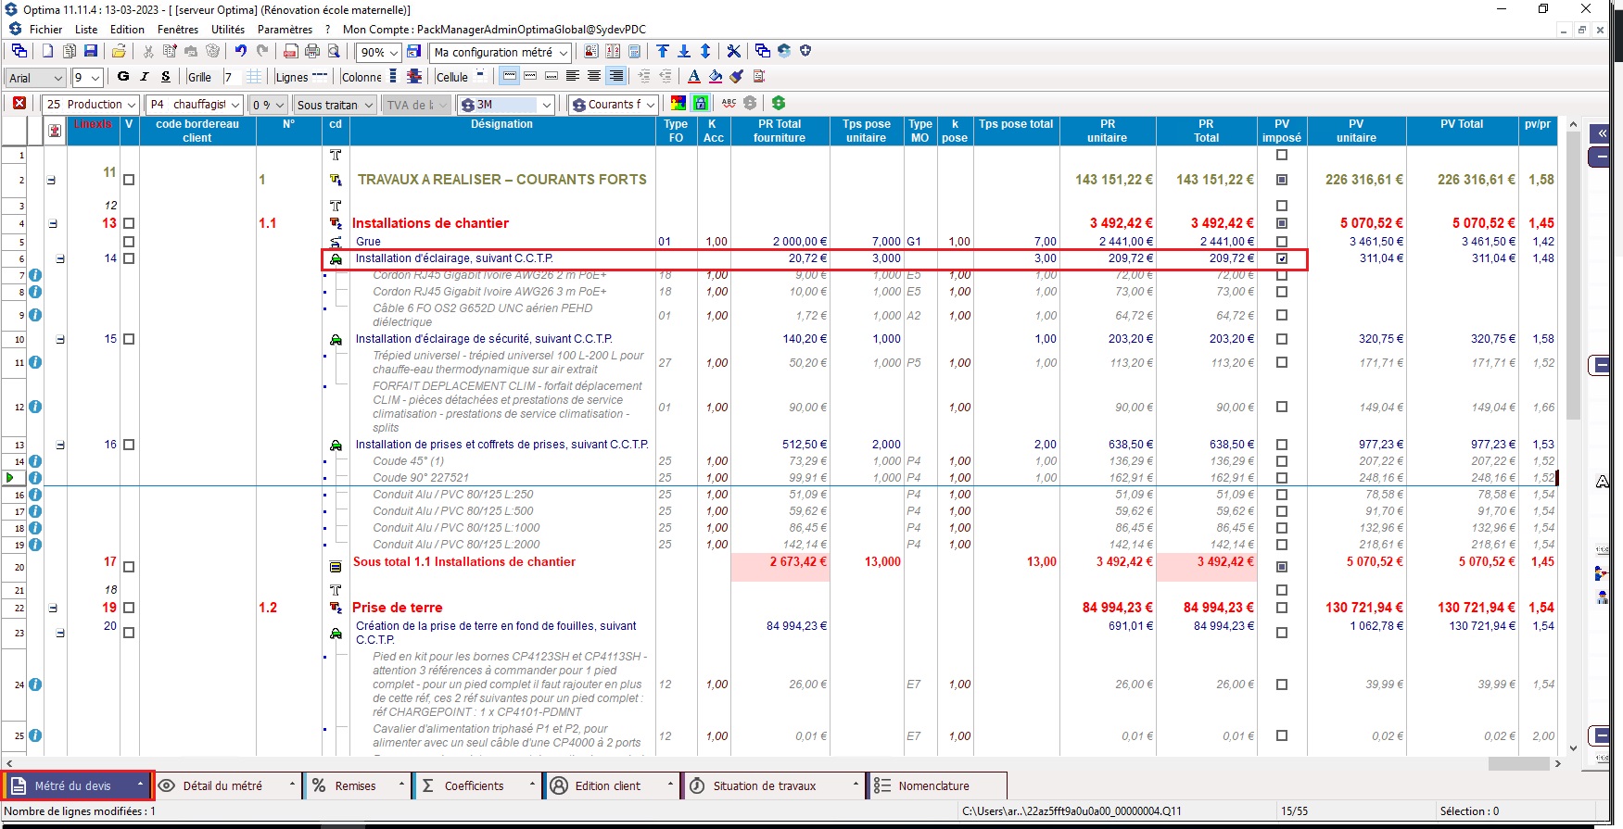Click the green padlock icon
Screen dimensions: 1623x829
tap(701, 103)
